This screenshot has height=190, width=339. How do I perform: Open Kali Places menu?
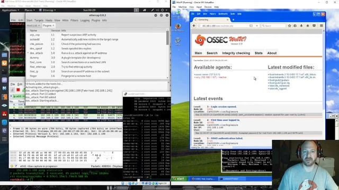pos(30,10)
